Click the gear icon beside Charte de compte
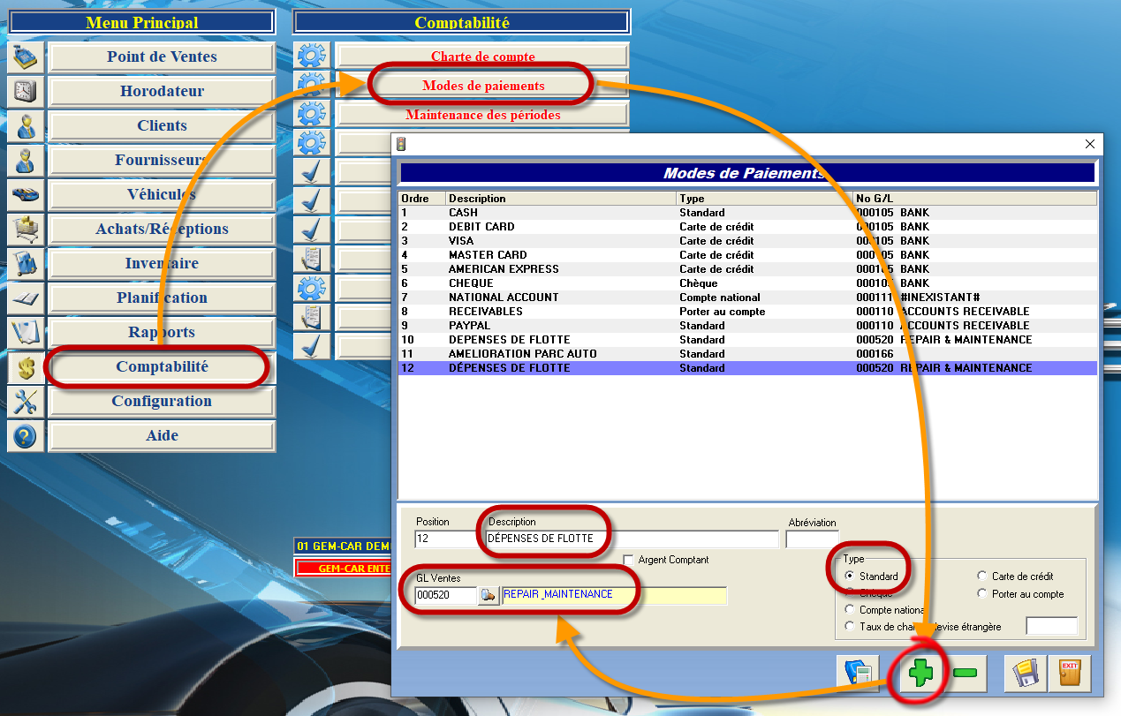The height and width of the screenshot is (716, 1121). (312, 57)
